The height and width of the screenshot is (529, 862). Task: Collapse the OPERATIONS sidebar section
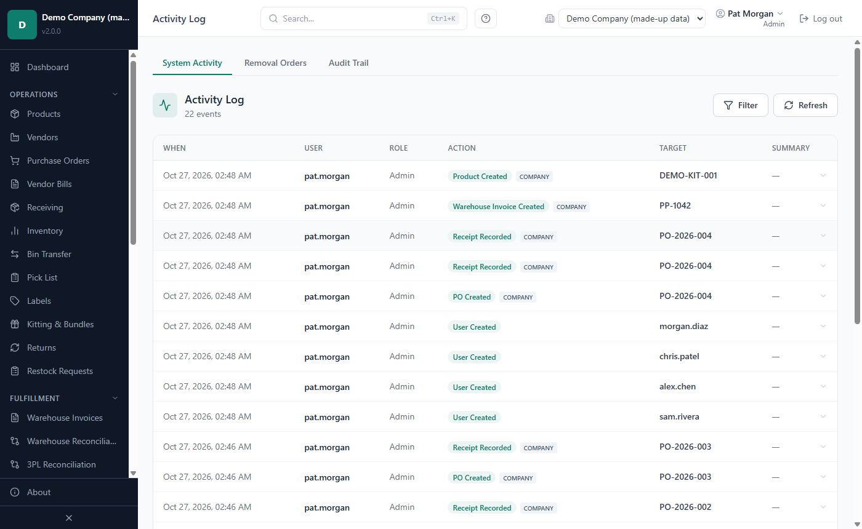coord(115,94)
